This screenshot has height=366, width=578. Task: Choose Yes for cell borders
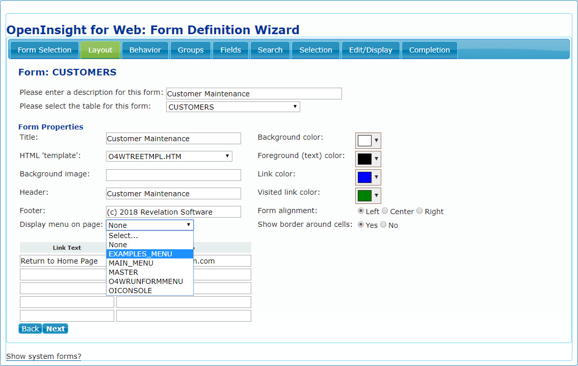[361, 224]
